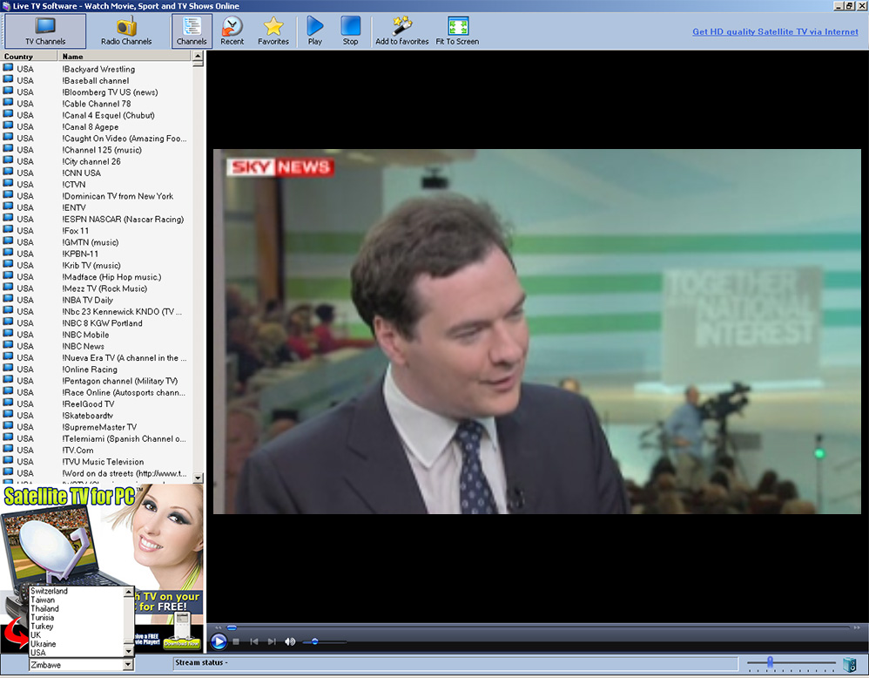Select !Madface (Hip Hop music.) channel
This screenshot has width=869, height=678.
tap(112, 277)
